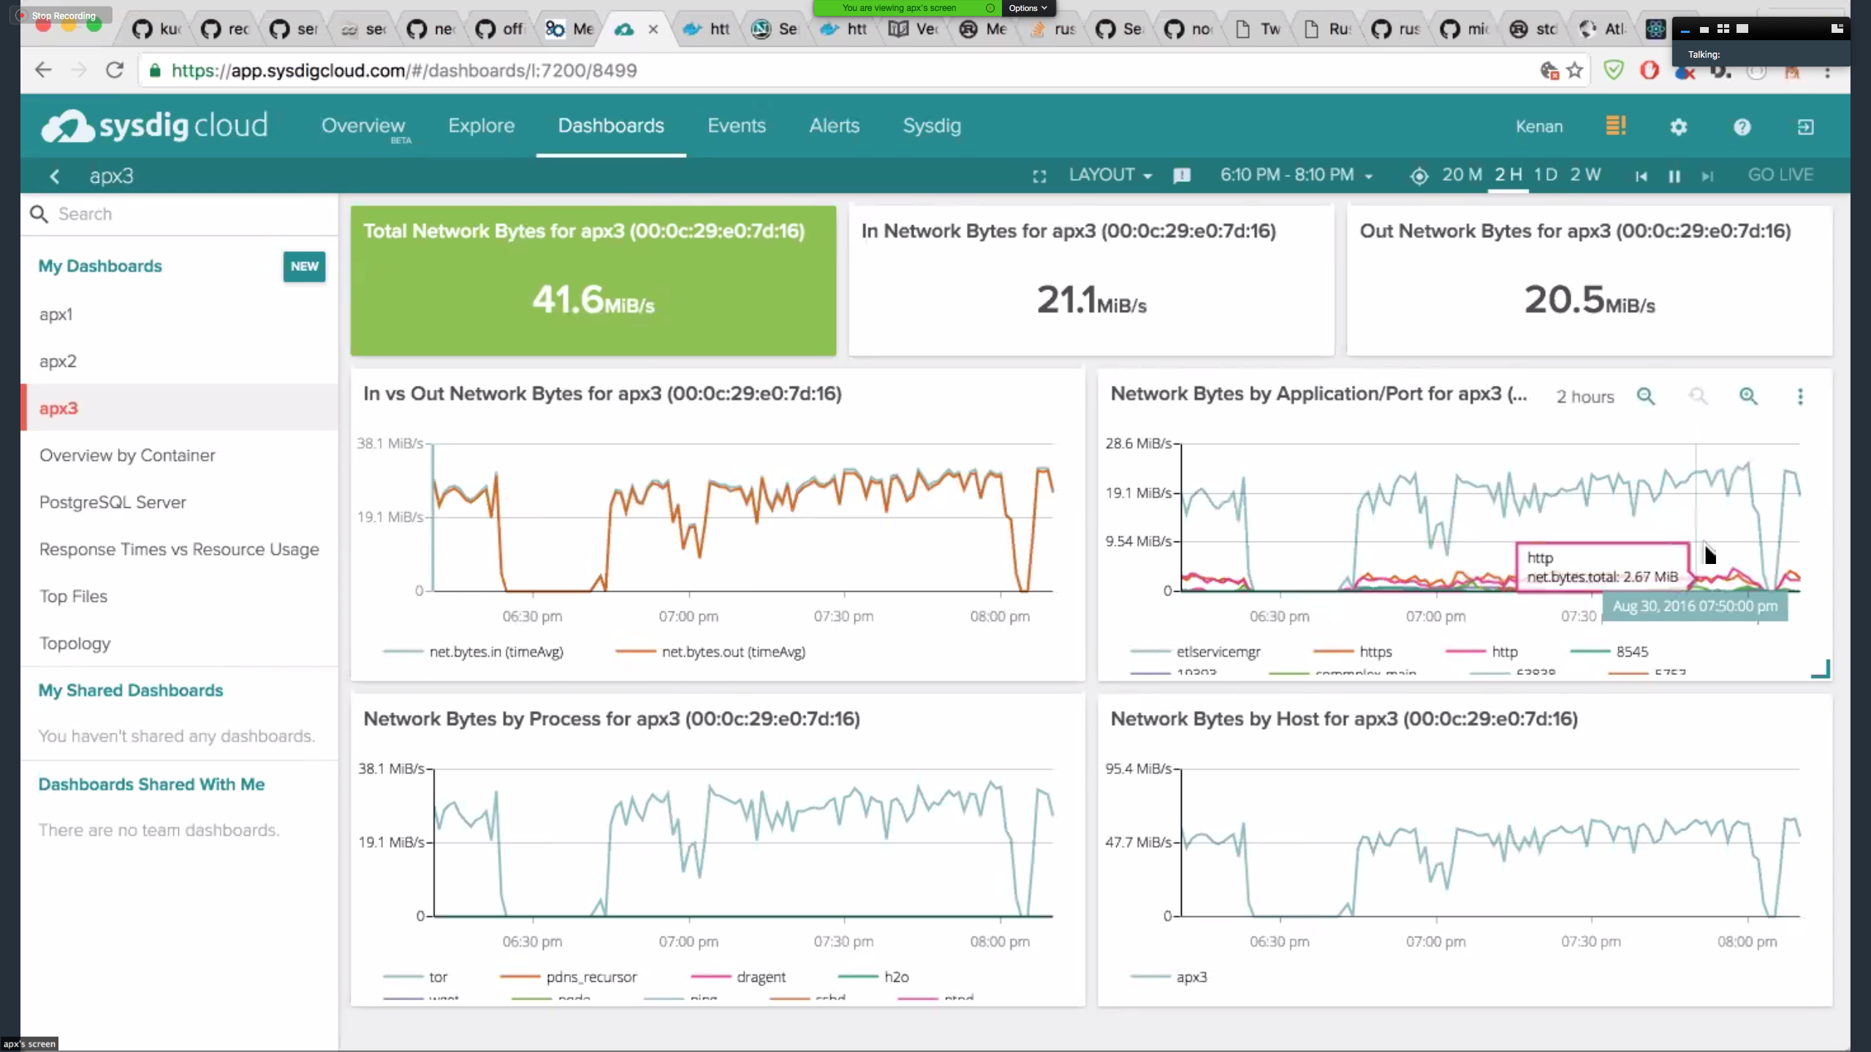The image size is (1871, 1052).
Task: Toggle 8545 series in application legend
Action: (1609, 652)
